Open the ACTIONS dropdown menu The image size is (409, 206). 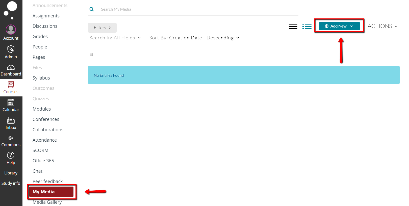[382, 26]
